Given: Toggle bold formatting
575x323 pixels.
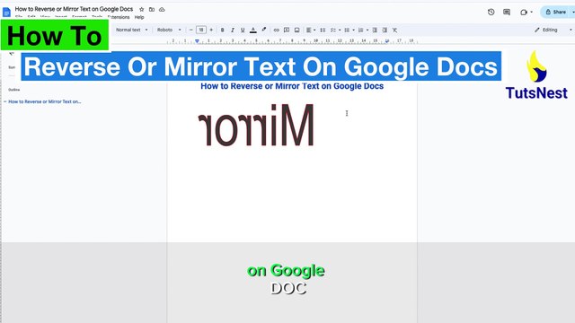Looking at the screenshot, I should (222, 30).
